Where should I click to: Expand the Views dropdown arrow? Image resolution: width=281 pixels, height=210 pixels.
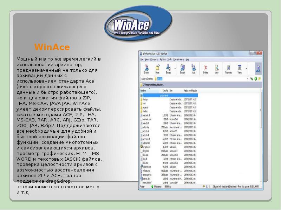coord(246,69)
